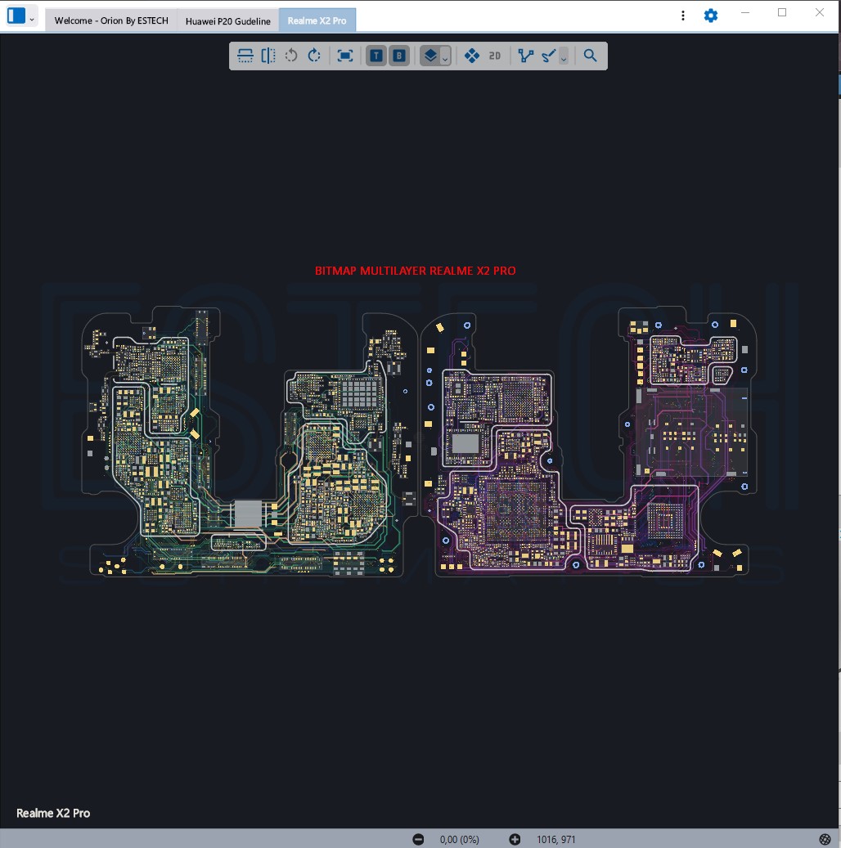Switch to 2D view mode
This screenshot has height=848, width=841.
(x=495, y=56)
